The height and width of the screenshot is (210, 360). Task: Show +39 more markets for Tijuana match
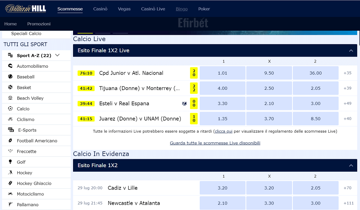pos(348,88)
